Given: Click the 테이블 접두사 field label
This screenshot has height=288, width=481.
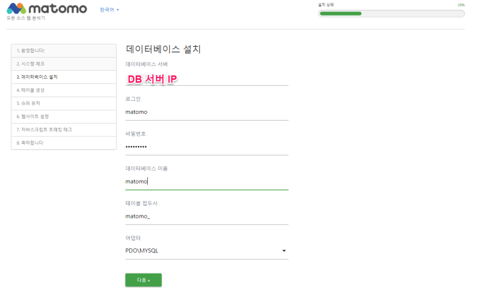Looking at the screenshot, I should [141, 203].
